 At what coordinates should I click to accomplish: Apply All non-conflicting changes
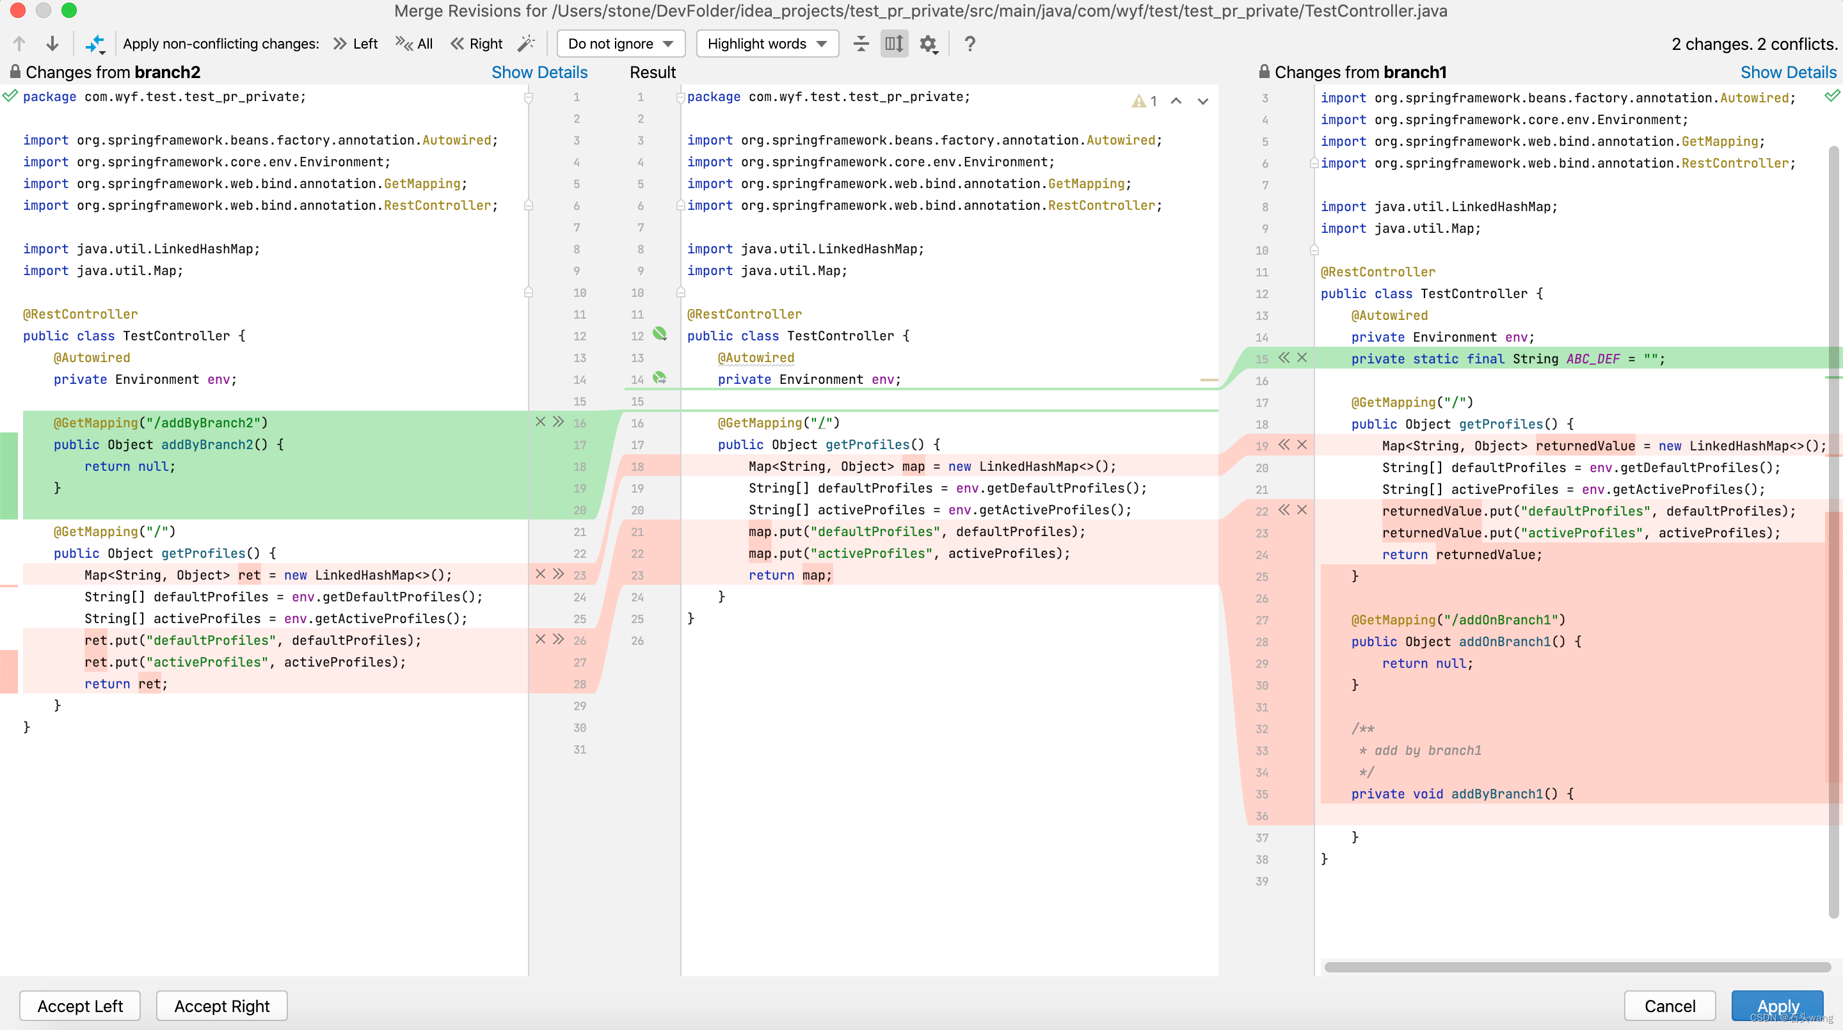[414, 44]
